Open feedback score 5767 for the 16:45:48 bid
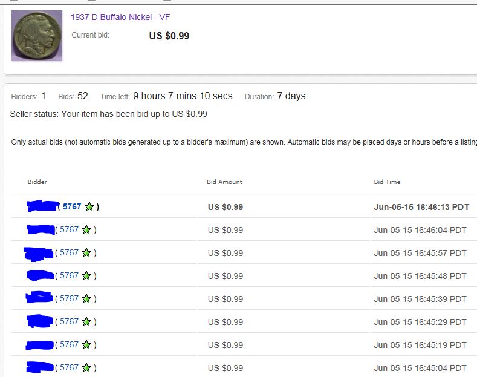 [69, 275]
